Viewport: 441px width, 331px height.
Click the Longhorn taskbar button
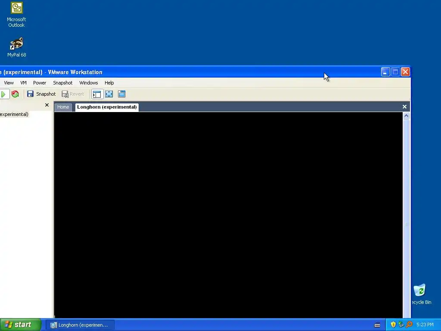tap(80, 325)
